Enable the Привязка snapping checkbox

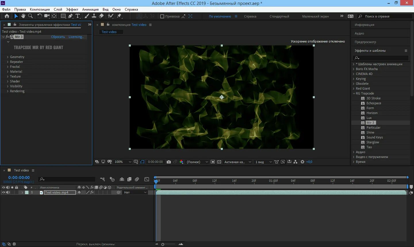[162, 16]
